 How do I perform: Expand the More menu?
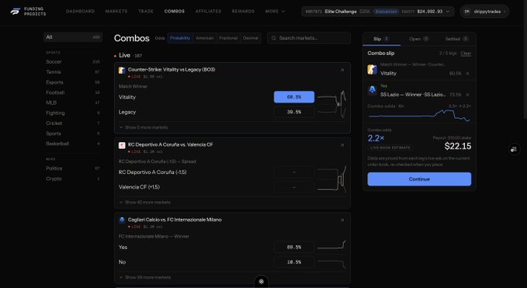click(275, 12)
